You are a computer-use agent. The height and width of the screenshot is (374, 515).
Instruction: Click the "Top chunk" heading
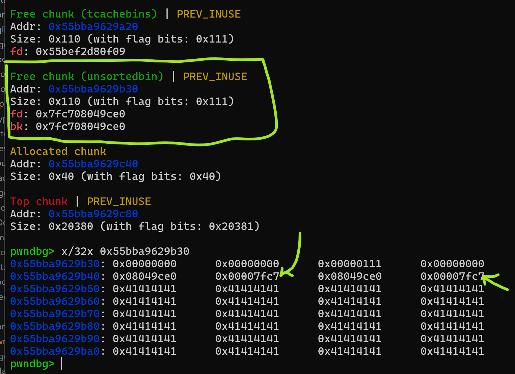39,202
